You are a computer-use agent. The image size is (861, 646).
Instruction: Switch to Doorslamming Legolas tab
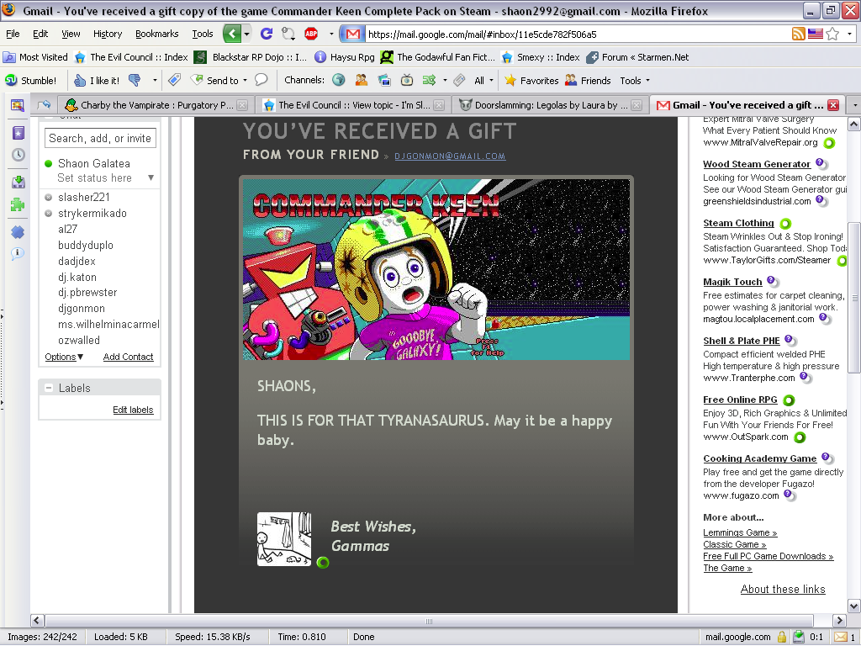click(x=550, y=105)
